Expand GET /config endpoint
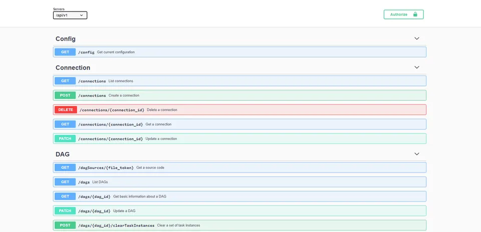This screenshot has height=232, width=481. click(x=239, y=52)
